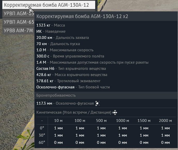This screenshot has width=178, height=150.
Task: Click '300.0 с - Время управляемого полёта'
Action: point(70,56)
